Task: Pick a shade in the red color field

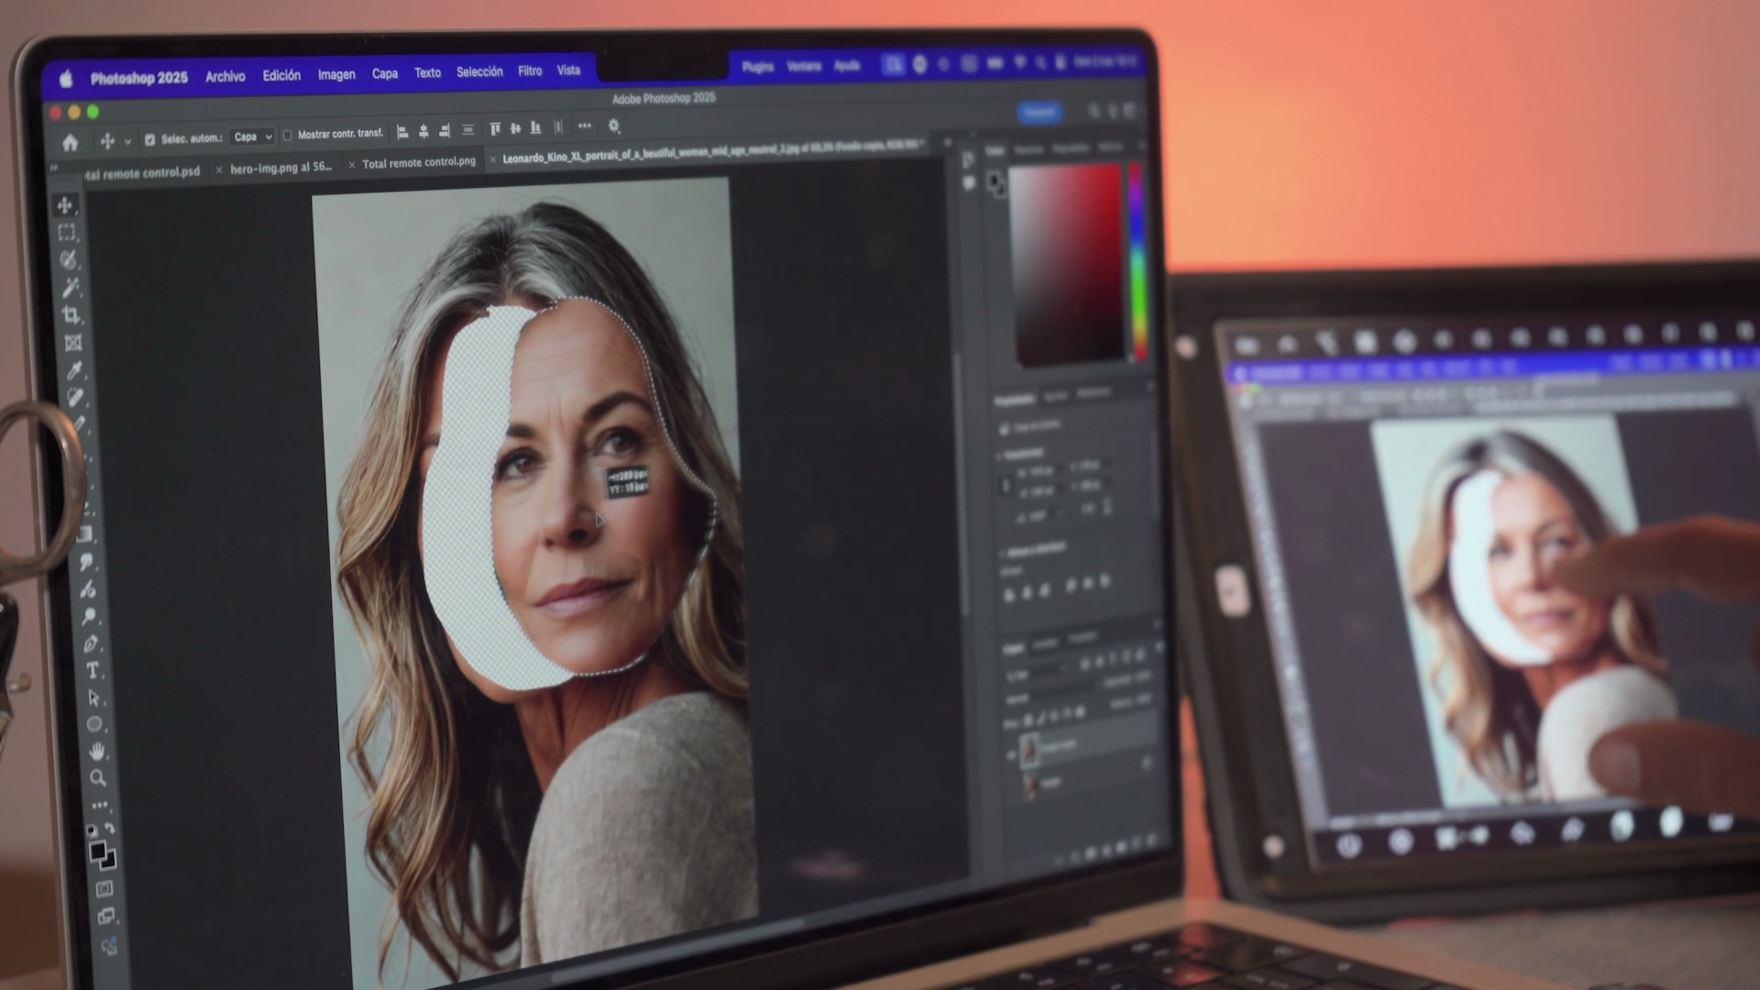Action: tap(1066, 264)
